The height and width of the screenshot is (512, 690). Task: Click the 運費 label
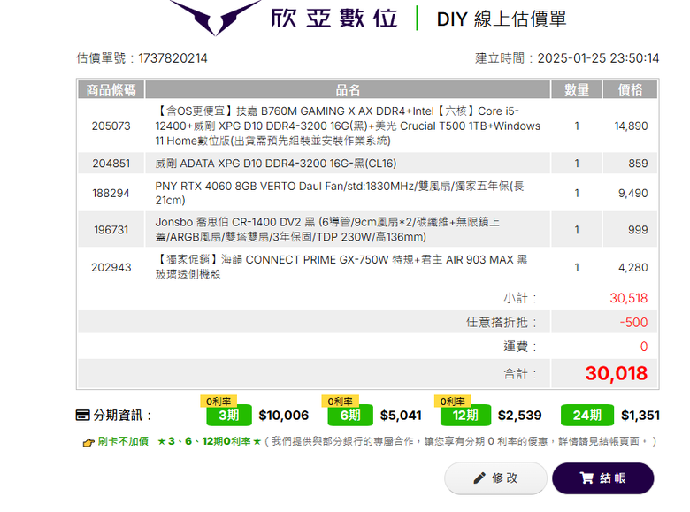[x=520, y=347]
